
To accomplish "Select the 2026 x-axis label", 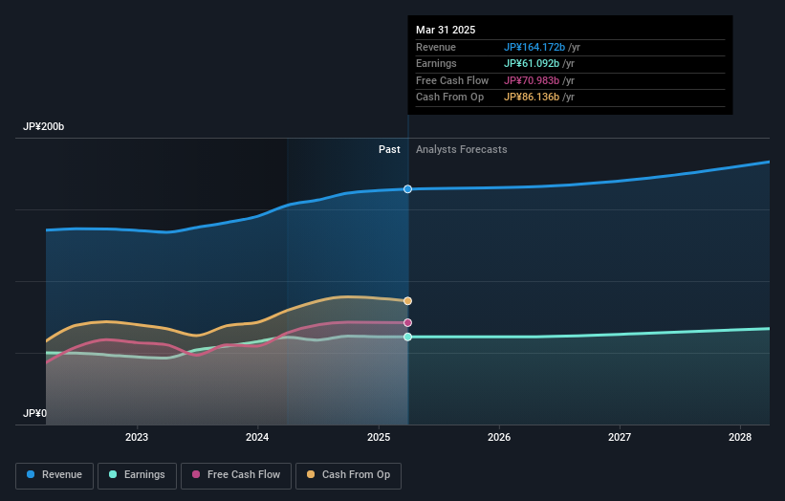I will coord(499,437).
